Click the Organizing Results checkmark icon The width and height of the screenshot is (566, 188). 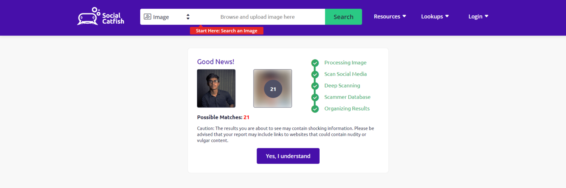coord(315,109)
